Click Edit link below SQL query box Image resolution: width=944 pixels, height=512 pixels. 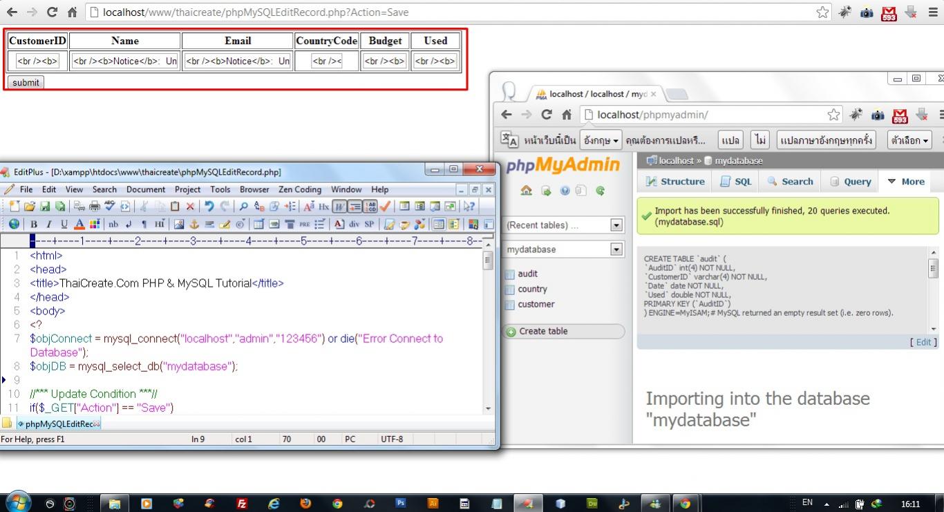(x=923, y=342)
